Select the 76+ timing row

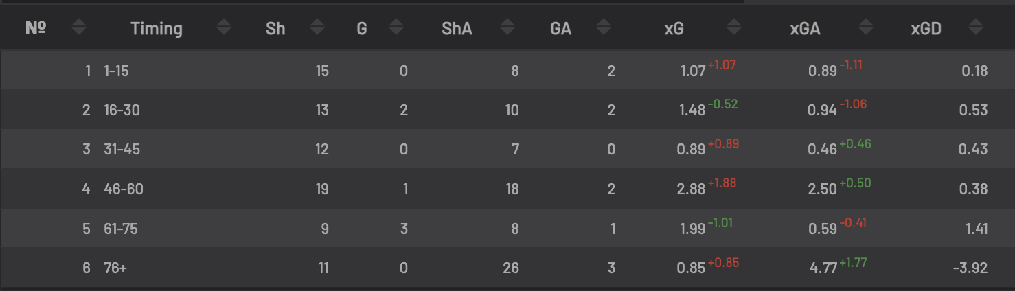click(507, 267)
